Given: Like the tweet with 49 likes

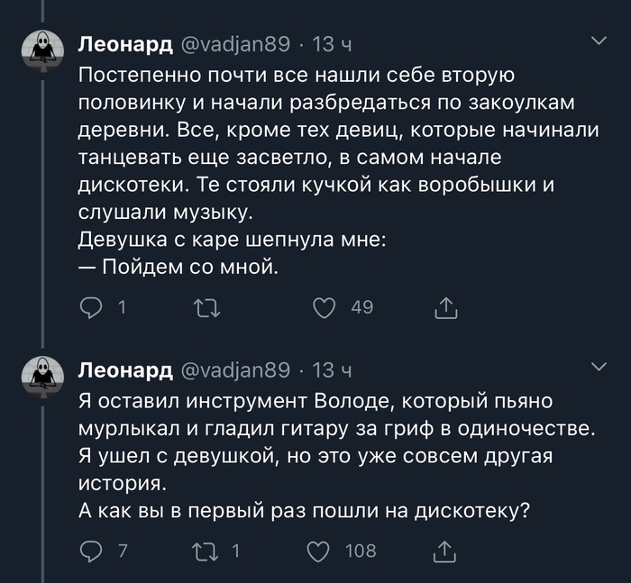Looking at the screenshot, I should tap(325, 309).
